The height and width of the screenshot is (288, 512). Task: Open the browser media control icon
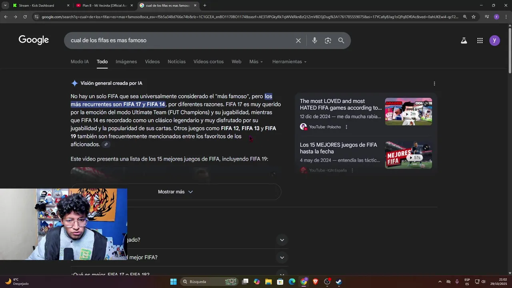pyautogui.click(x=487, y=17)
